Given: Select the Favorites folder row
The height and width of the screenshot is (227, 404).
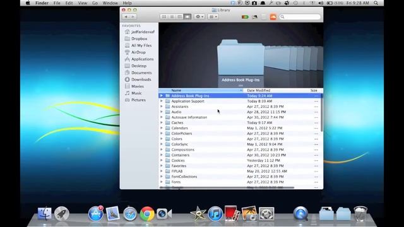Looking at the screenshot, I should (240, 166).
